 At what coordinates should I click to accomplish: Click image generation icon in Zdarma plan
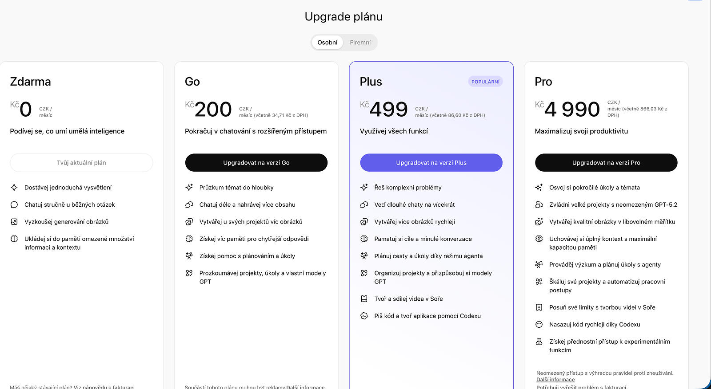tap(14, 222)
